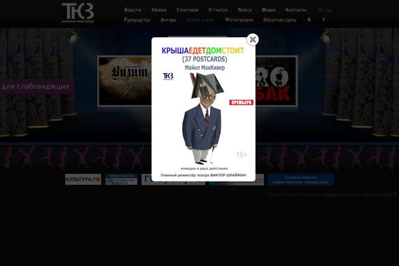Click the Премьера red badge on poster

[x=241, y=102]
